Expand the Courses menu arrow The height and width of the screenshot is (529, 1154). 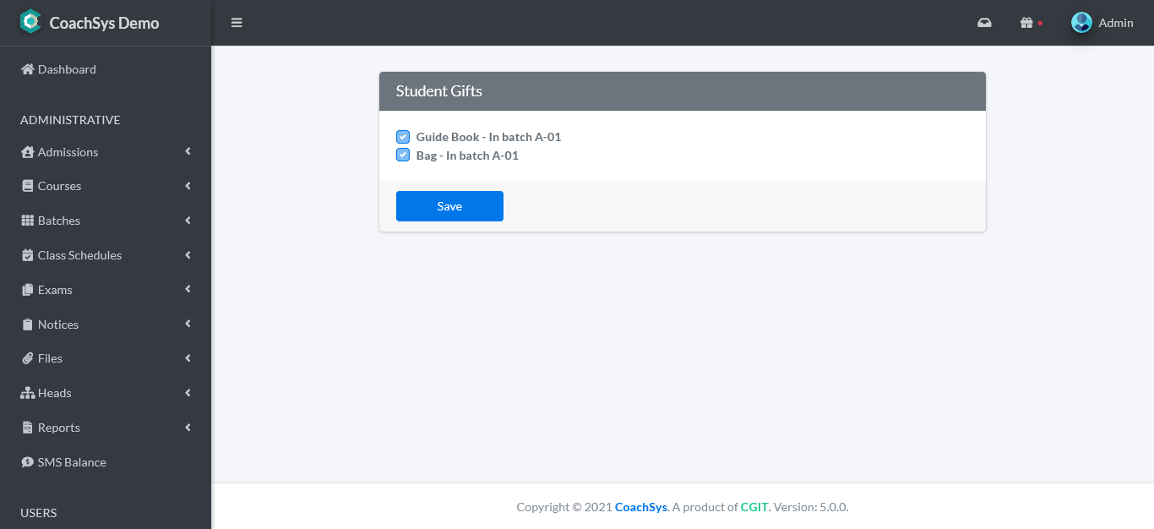188,185
